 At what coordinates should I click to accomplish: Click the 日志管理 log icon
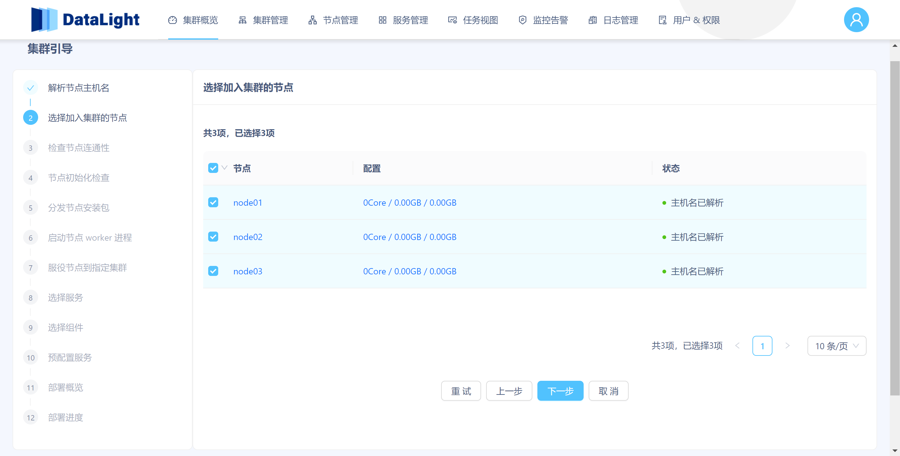[592, 20]
